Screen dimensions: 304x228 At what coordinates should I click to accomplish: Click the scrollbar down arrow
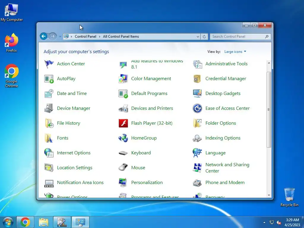click(269, 195)
